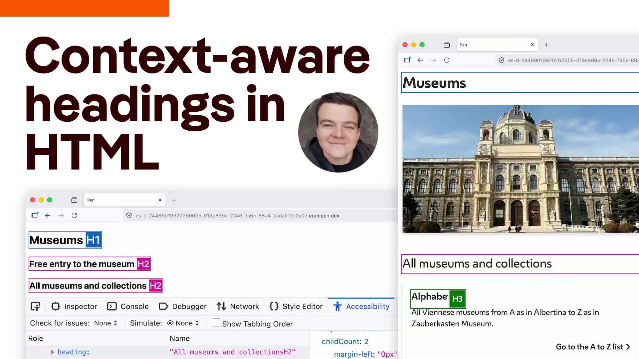
Task: Click the museum building photo
Action: 521,169
